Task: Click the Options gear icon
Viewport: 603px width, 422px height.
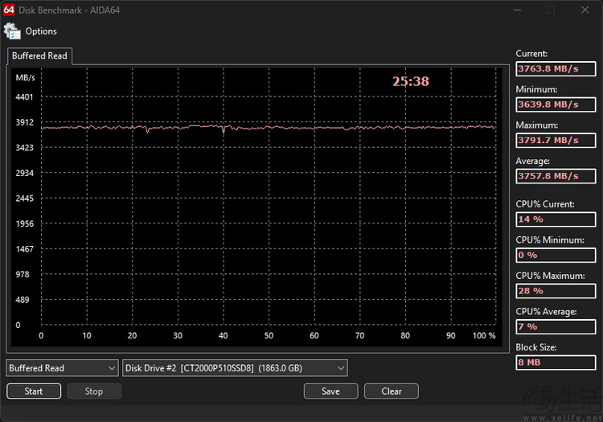Action: [x=12, y=31]
